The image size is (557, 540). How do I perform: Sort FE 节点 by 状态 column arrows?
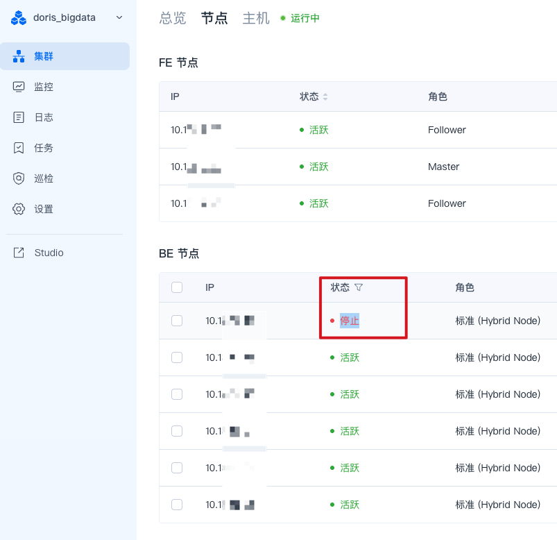[x=325, y=97]
